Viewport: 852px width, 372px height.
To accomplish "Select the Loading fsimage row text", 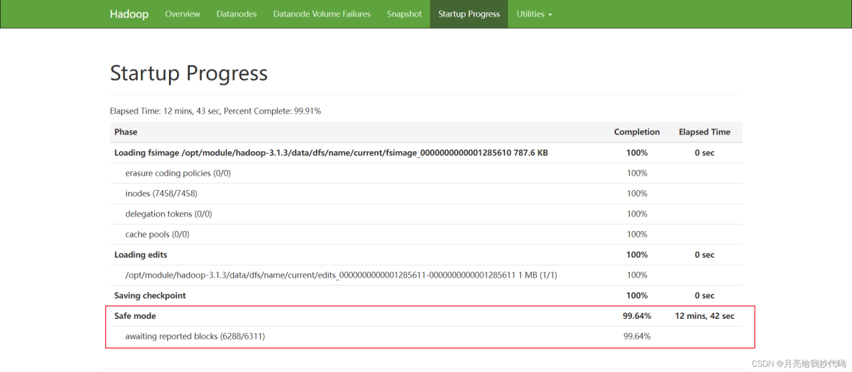I will (331, 153).
